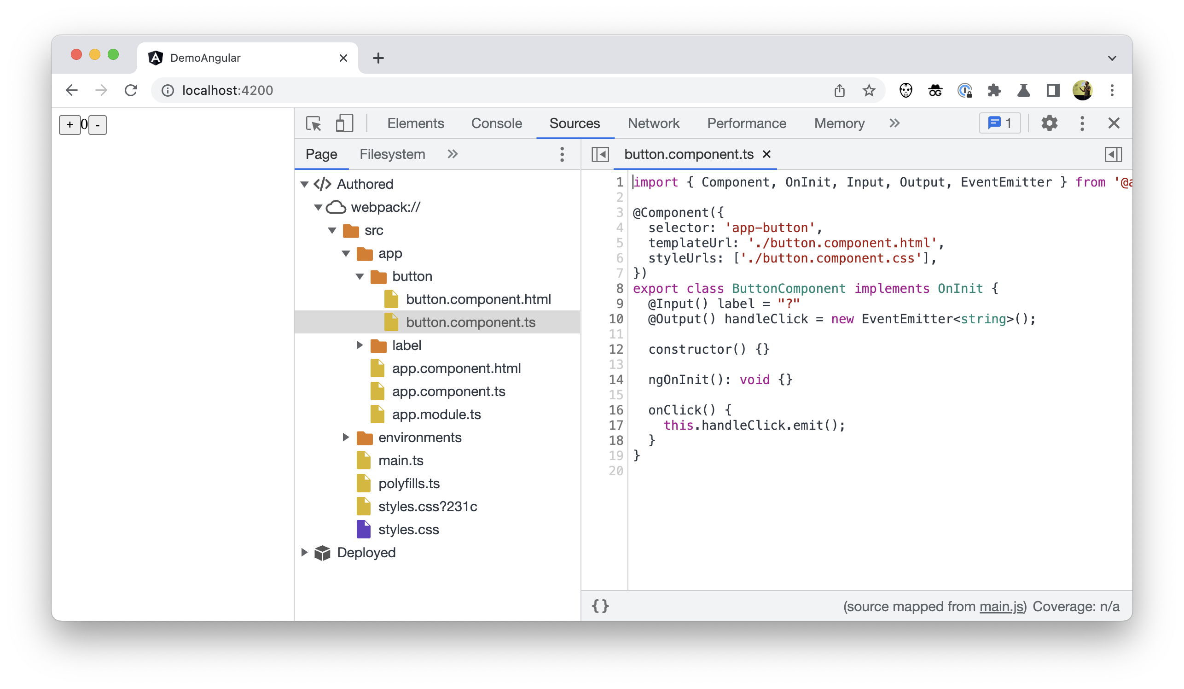Switch to the Console tab
The width and height of the screenshot is (1184, 689).
pyautogui.click(x=496, y=123)
